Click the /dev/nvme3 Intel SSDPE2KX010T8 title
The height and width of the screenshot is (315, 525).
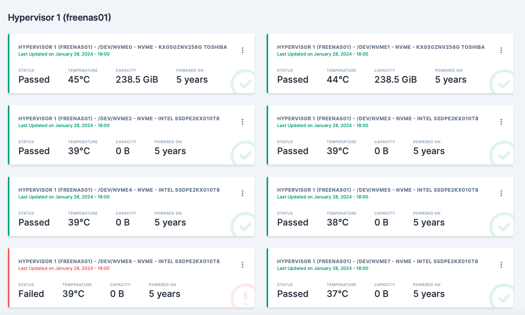point(378,118)
